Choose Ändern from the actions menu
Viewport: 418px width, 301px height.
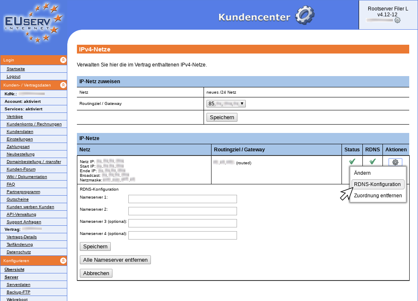click(x=362, y=173)
